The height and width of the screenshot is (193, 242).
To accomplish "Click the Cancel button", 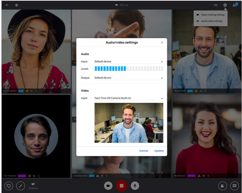I will (x=144, y=151).
